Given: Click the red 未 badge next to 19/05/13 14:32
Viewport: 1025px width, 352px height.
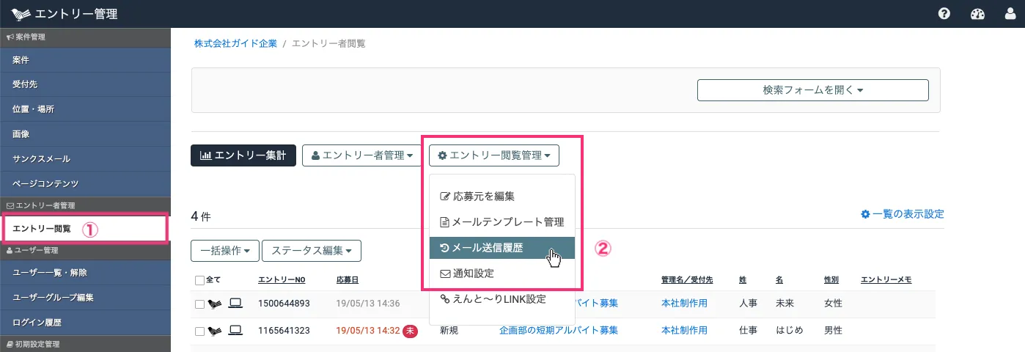Looking at the screenshot, I should pos(411,330).
